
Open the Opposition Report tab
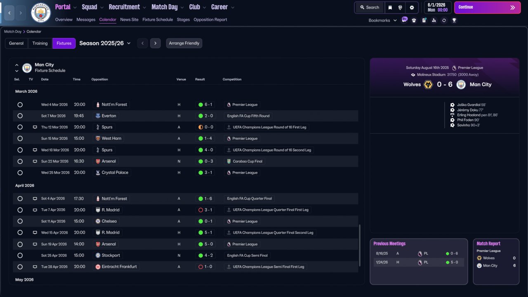point(210,19)
